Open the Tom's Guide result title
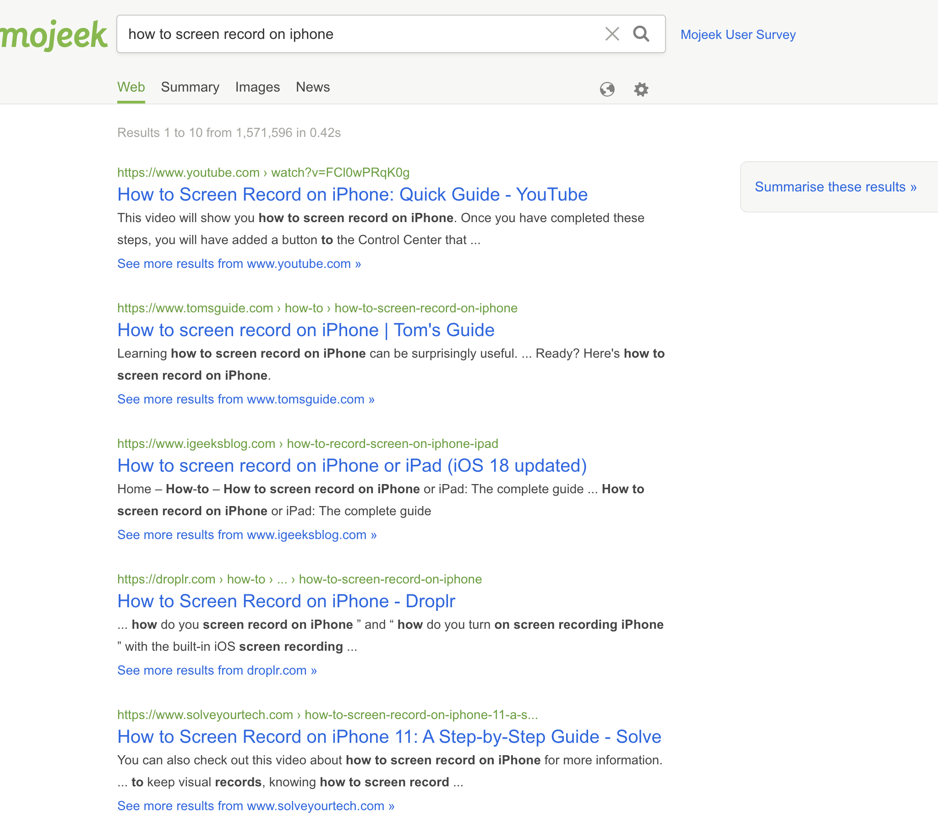 click(x=305, y=330)
